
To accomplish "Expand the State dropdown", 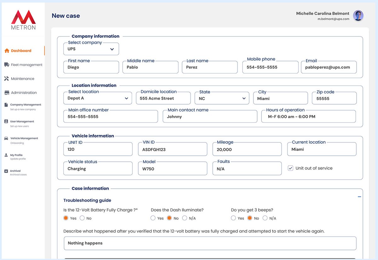I will pos(222,98).
